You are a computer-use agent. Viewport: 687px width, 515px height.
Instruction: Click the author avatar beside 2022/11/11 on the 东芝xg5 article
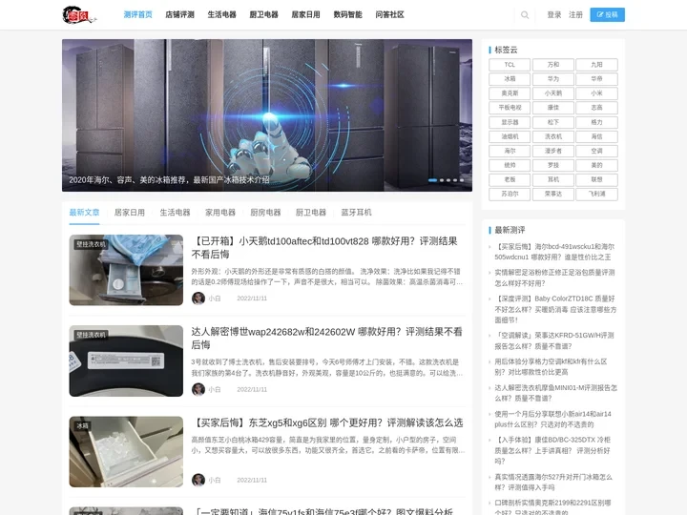coord(198,480)
